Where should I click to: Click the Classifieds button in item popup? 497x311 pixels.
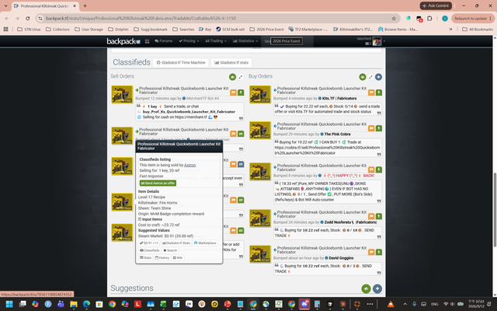point(150,250)
